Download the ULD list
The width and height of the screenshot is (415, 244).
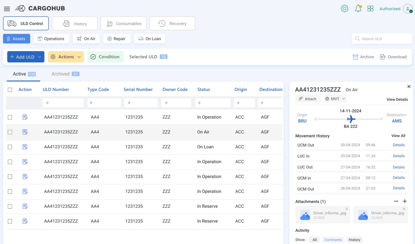[x=393, y=57]
